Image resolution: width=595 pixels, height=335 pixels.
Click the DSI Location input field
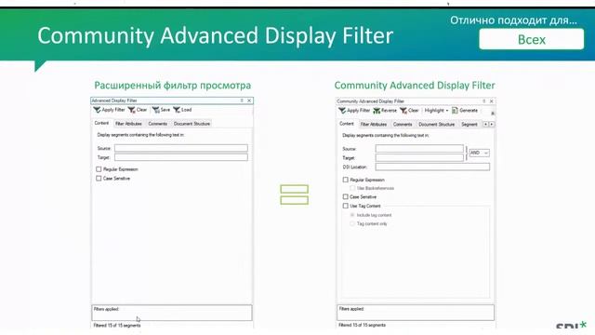[x=432, y=167]
